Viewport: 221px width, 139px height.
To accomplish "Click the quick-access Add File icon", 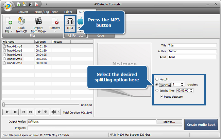I will click(x=19, y=4).
